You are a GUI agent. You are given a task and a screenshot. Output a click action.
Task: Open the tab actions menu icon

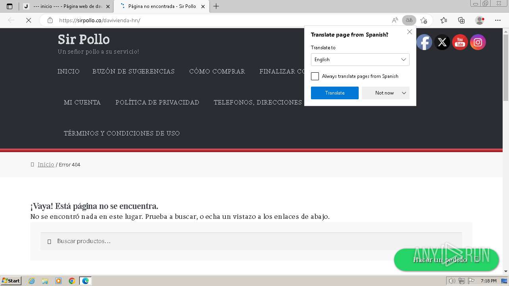[10, 6]
